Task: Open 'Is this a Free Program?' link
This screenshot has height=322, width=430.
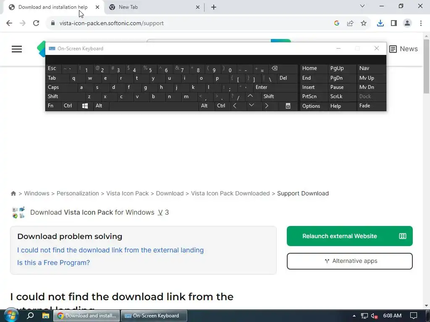Action: click(53, 263)
